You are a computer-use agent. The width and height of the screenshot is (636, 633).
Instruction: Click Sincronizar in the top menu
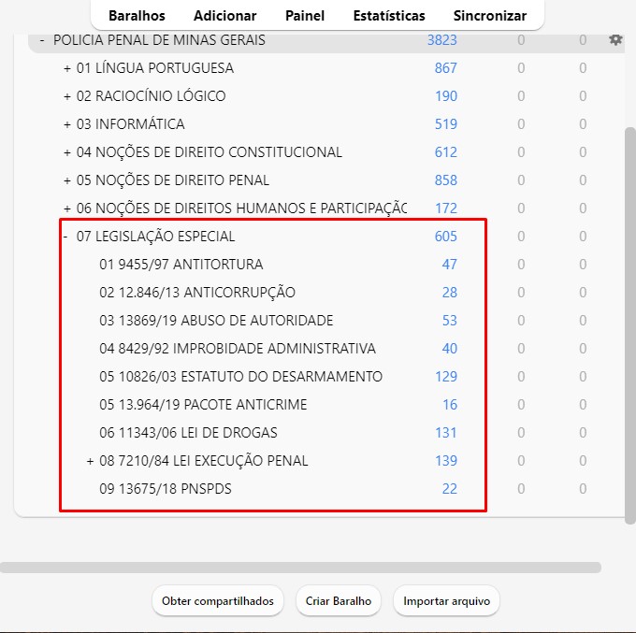489,16
